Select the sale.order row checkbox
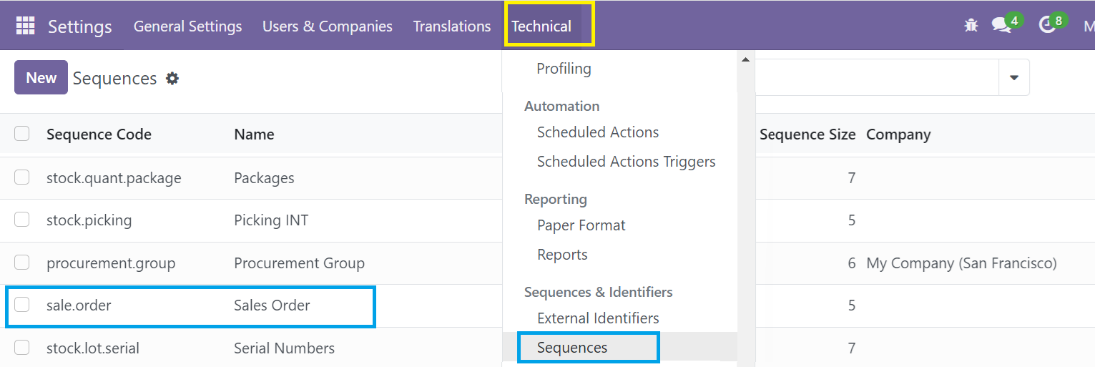This screenshot has width=1095, height=367. [x=22, y=305]
